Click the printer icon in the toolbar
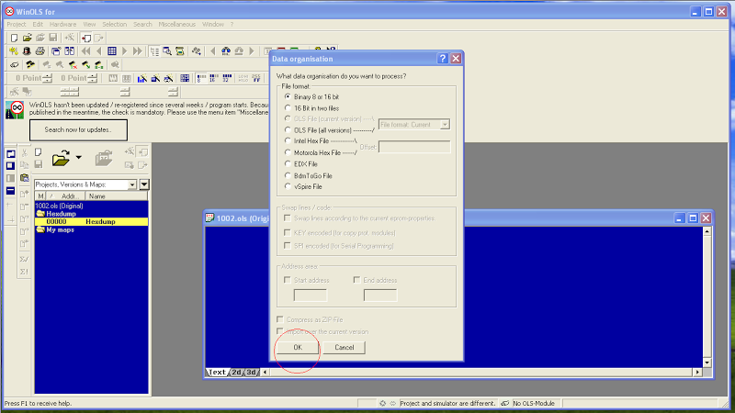Viewport: 735px width, 413px height. tap(40, 51)
